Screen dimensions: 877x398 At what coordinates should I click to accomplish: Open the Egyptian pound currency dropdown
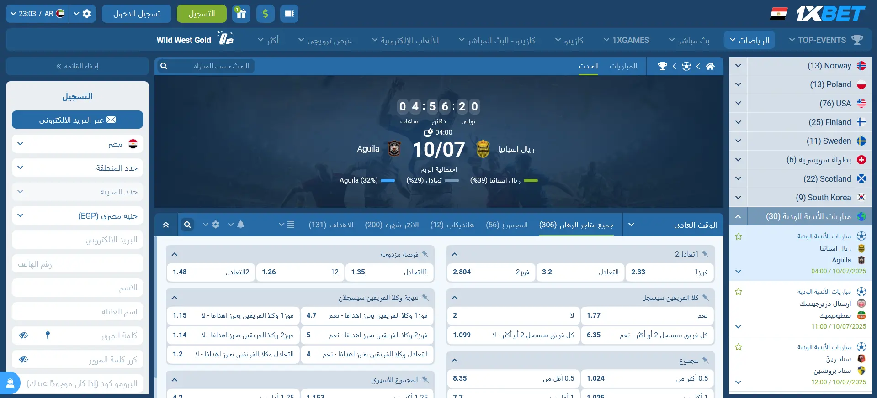click(77, 215)
